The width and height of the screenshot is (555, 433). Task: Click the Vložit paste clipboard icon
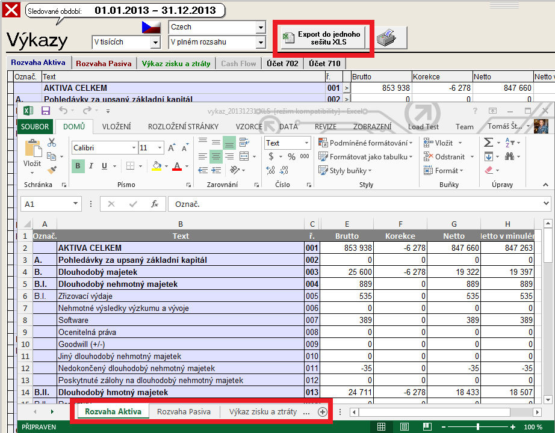click(33, 148)
